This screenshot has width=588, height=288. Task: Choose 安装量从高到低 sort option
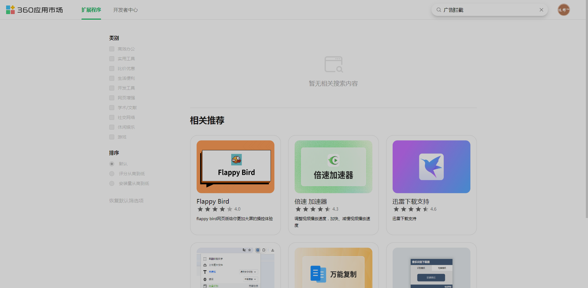click(112, 183)
